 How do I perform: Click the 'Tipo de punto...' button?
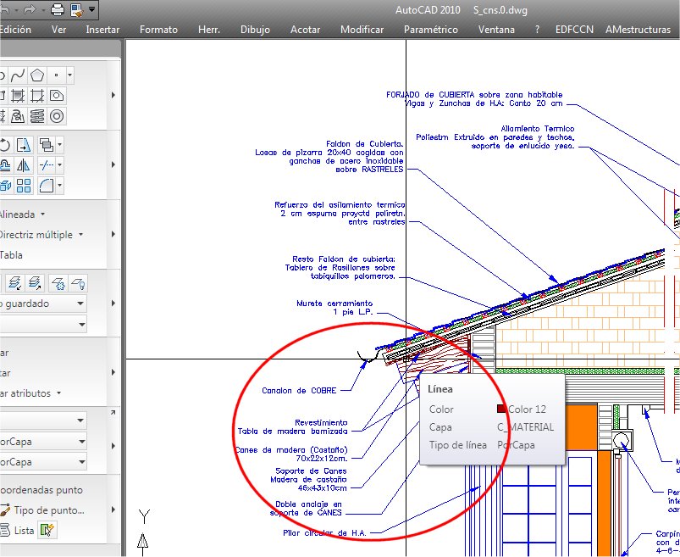(42, 510)
